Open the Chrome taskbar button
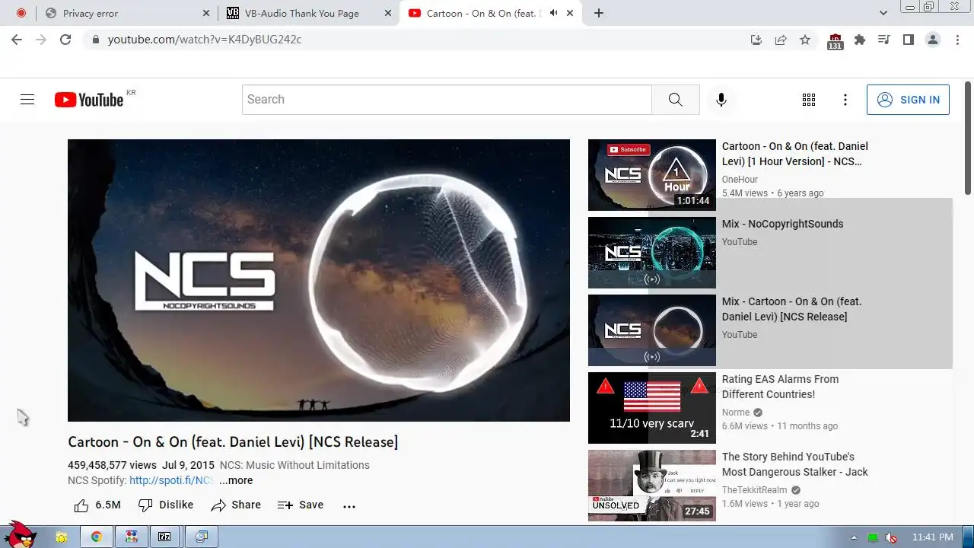Viewport: 974px width, 548px height. 97,537
